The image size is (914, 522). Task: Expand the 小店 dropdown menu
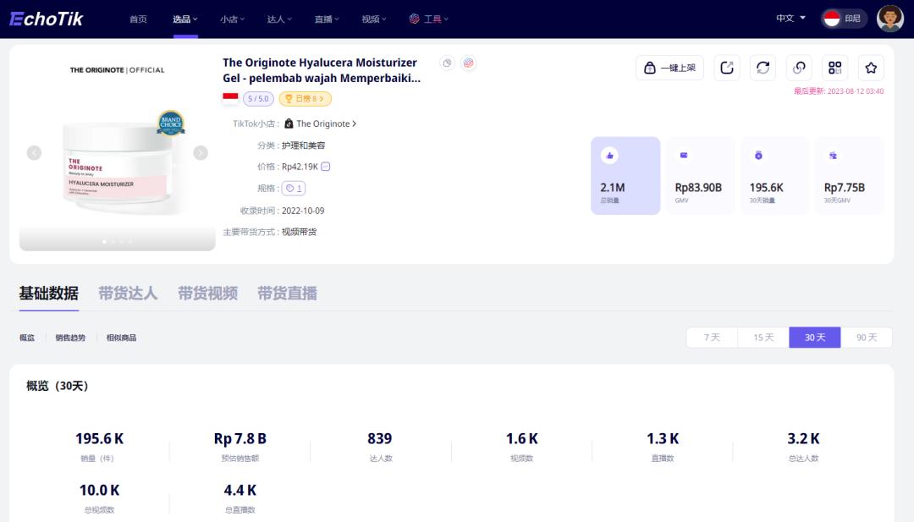point(232,19)
